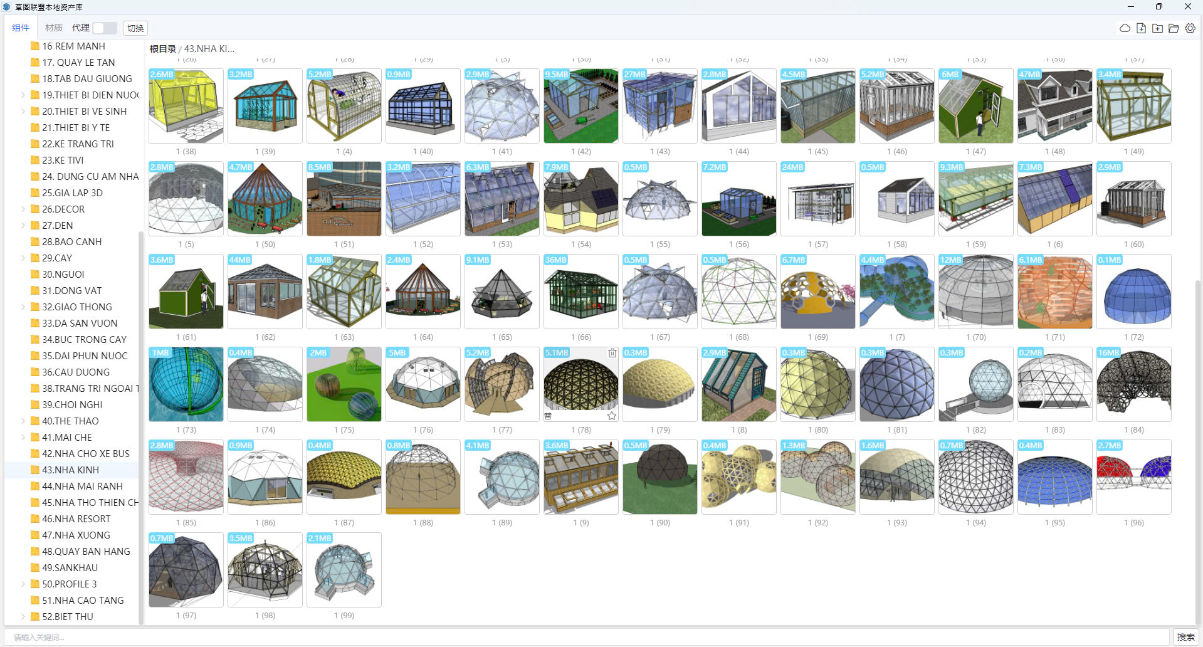Open settings via the gear icon
This screenshot has width=1203, height=647.
[x=1190, y=28]
